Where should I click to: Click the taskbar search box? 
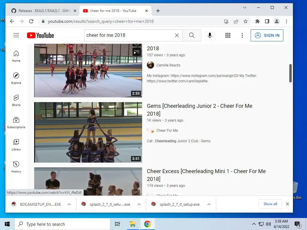coord(62,224)
